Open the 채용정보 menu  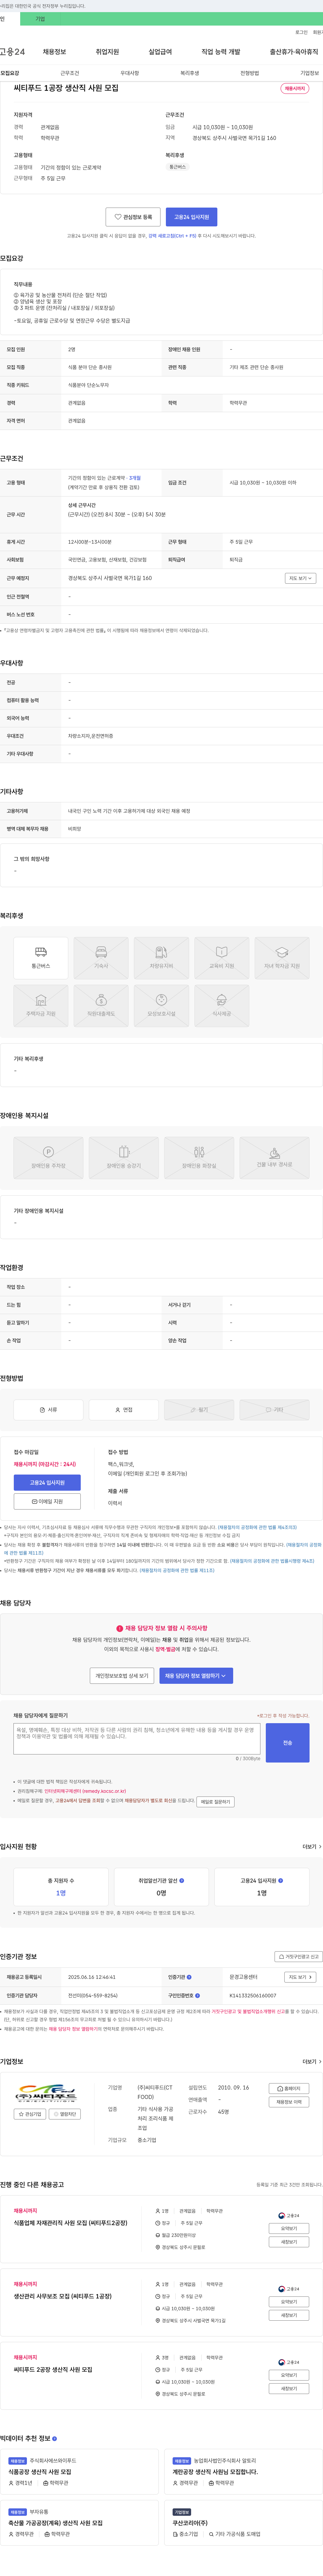pos(54,52)
